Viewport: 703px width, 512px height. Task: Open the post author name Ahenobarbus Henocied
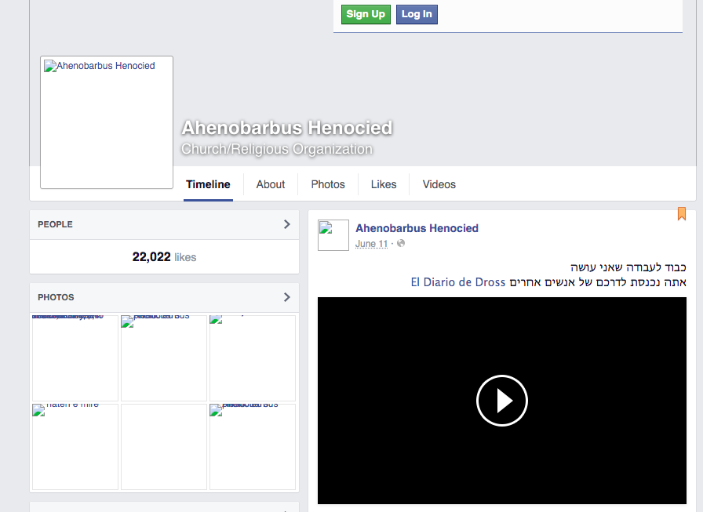[x=417, y=228]
